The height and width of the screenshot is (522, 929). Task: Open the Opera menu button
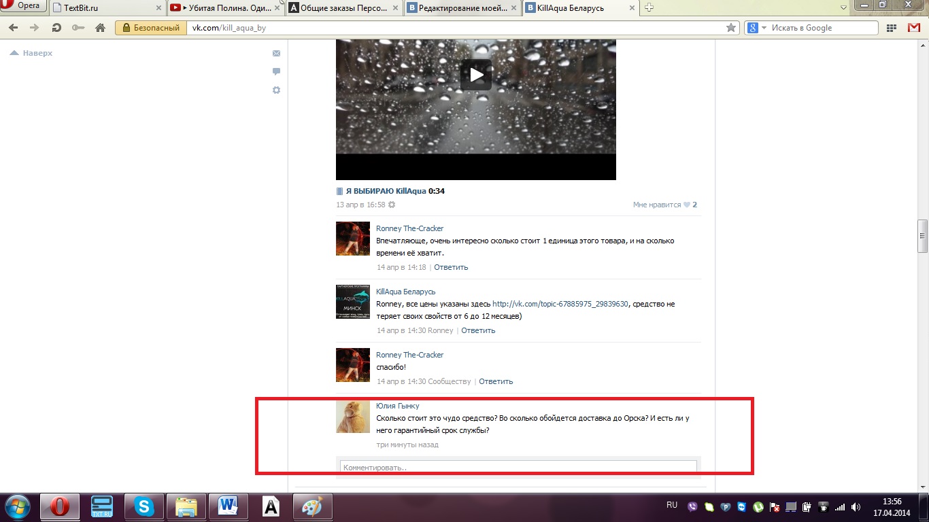(x=23, y=6)
